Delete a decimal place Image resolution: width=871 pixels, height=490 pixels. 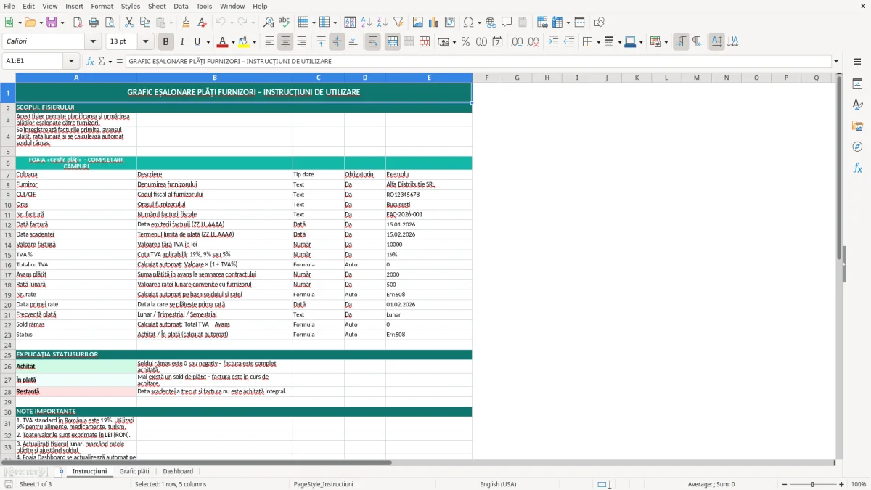[533, 42]
